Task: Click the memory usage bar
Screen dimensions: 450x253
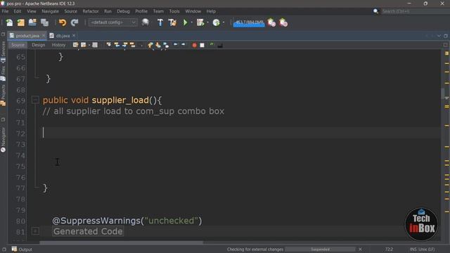Action: (249, 22)
